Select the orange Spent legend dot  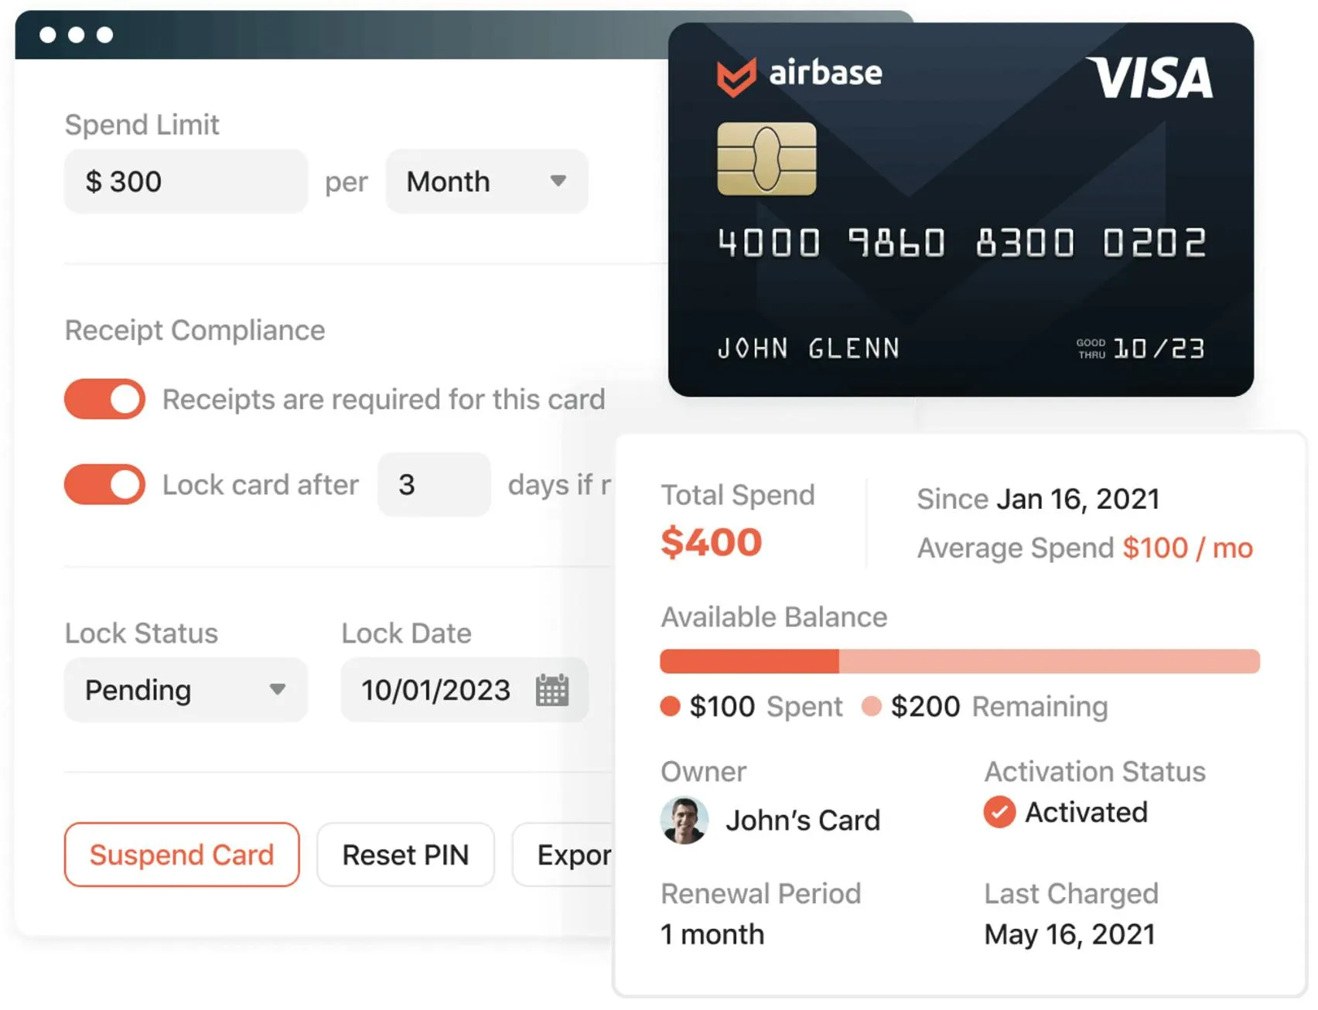(670, 705)
